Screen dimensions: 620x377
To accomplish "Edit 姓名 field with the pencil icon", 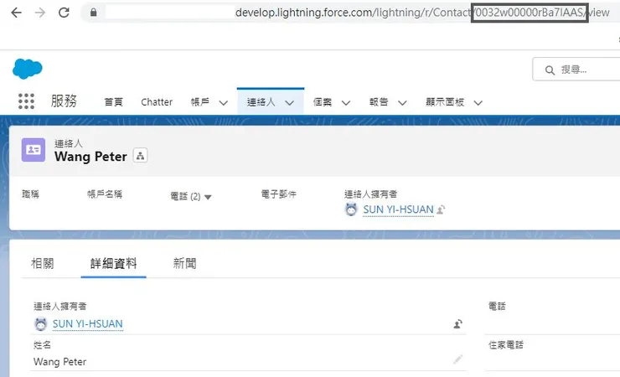I will [x=458, y=359].
